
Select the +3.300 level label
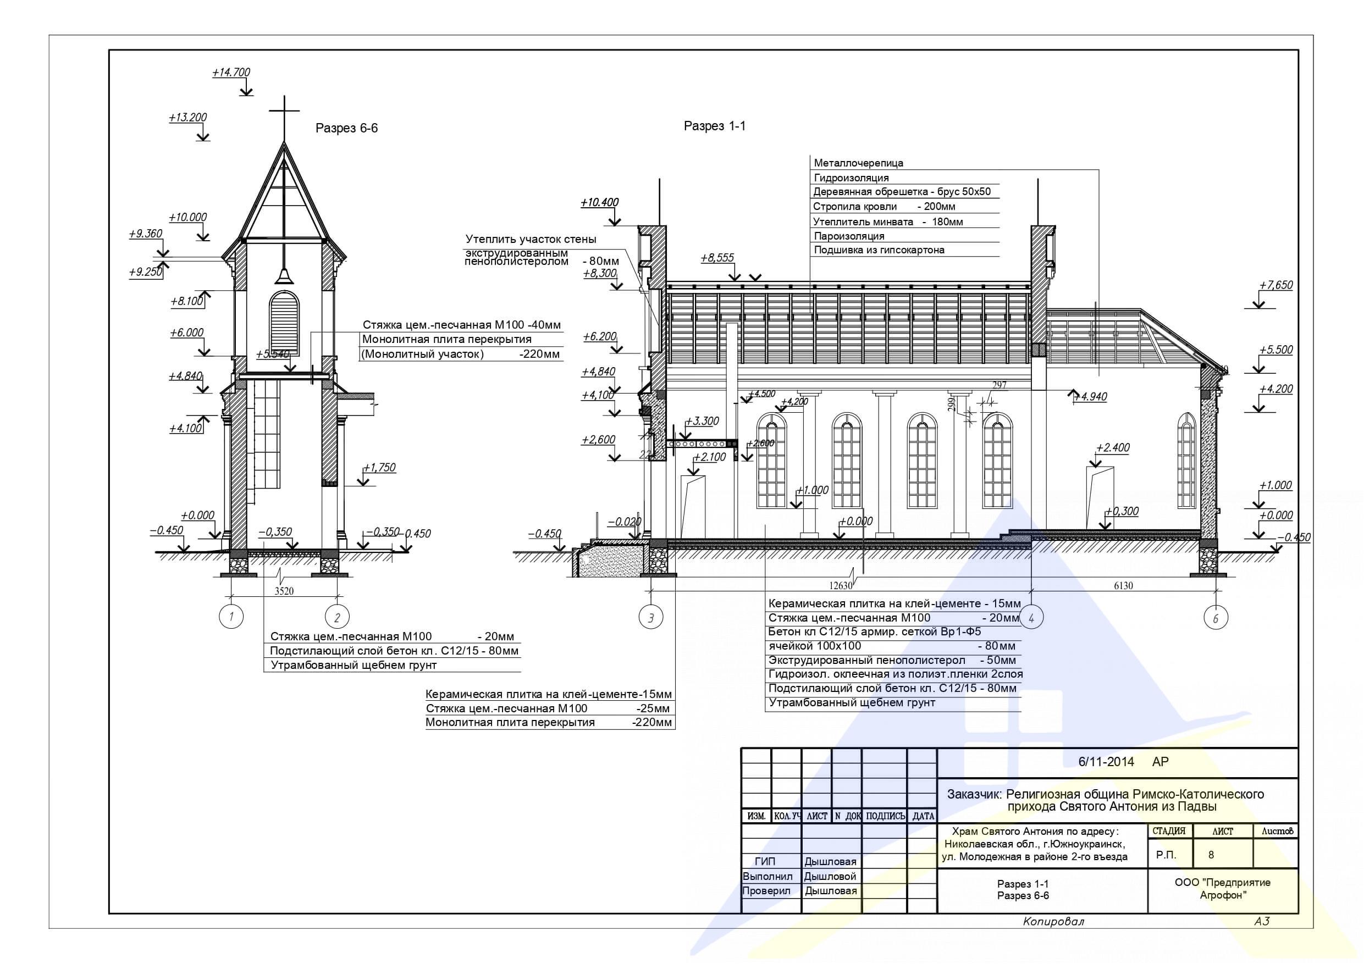(x=702, y=421)
